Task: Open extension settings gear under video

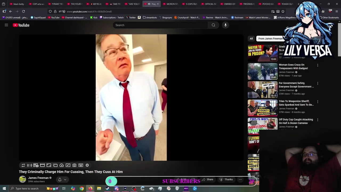Action: point(87,165)
